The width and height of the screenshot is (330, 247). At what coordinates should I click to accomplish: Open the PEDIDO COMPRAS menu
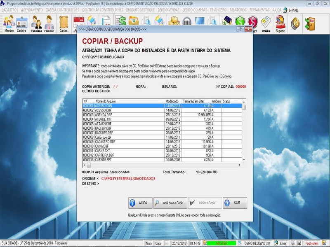coord(195,10)
